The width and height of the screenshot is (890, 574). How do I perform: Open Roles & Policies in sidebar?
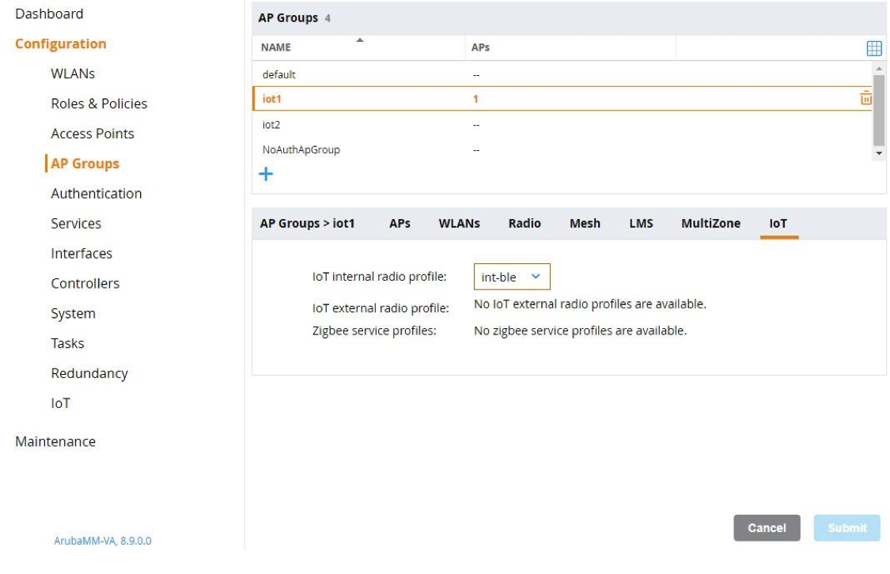click(99, 104)
